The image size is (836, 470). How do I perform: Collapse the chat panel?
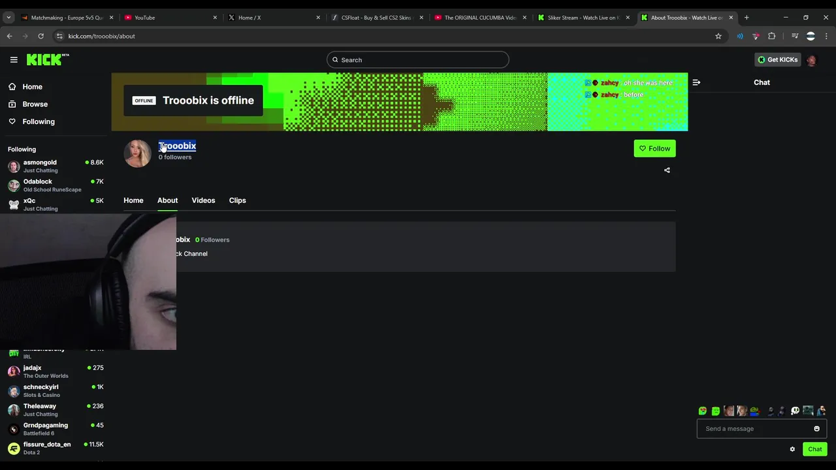(696, 82)
